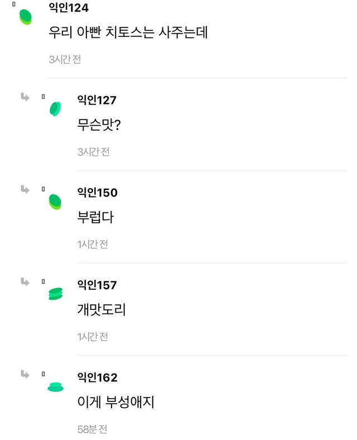
Task: Tap the reply arrow before 익인162's comment
Action: [x=26, y=374]
